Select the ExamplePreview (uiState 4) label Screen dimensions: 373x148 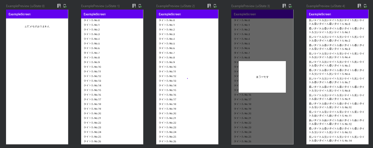[326, 6]
